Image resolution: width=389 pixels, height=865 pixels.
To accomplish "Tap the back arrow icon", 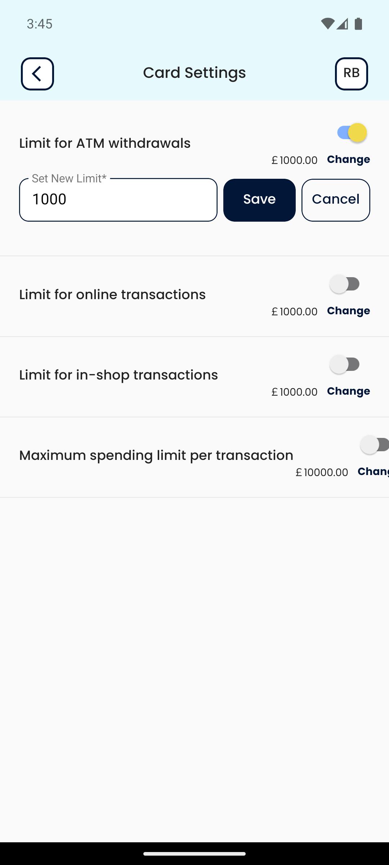I will (37, 74).
